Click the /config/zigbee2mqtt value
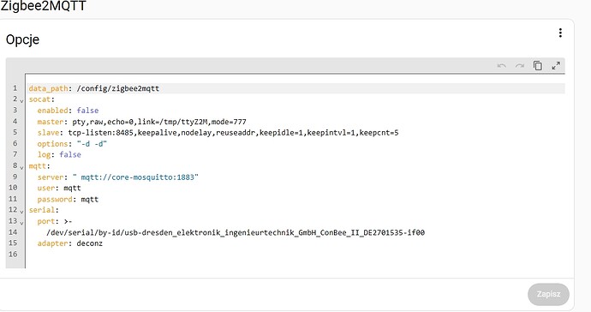591x312 pixels. (118, 88)
